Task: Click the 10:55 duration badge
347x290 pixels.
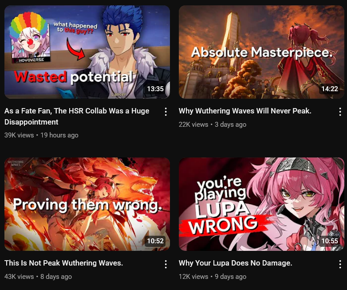Action: pos(330,241)
